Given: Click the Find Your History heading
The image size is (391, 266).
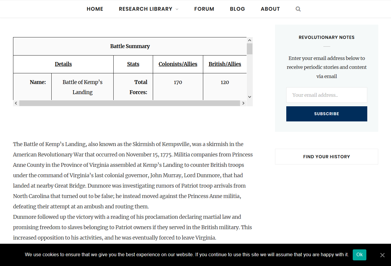Looking at the screenshot, I should pos(327,156).
